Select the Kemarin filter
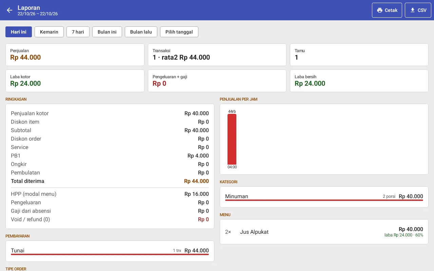Screen dimensions: 434x271 pyautogui.click(x=49, y=32)
